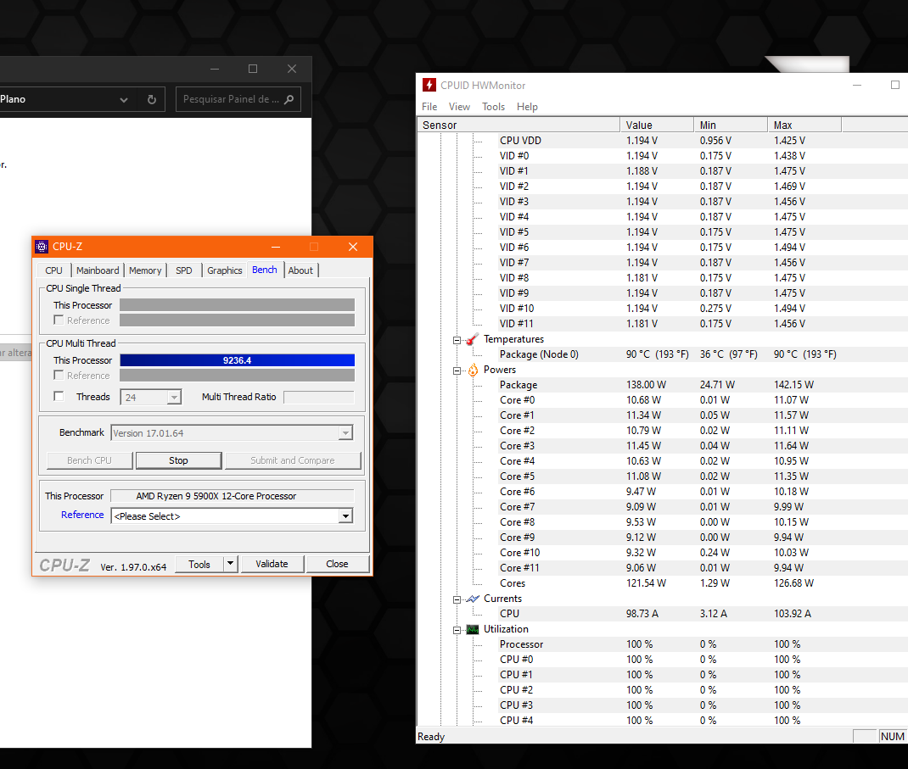Enable Single Thread Reference checkbox
908x769 pixels.
59,320
